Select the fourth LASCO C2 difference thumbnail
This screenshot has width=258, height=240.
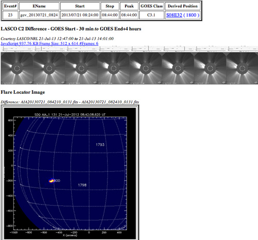coord(114,68)
